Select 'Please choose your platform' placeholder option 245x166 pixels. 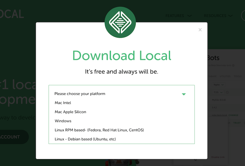(80, 94)
